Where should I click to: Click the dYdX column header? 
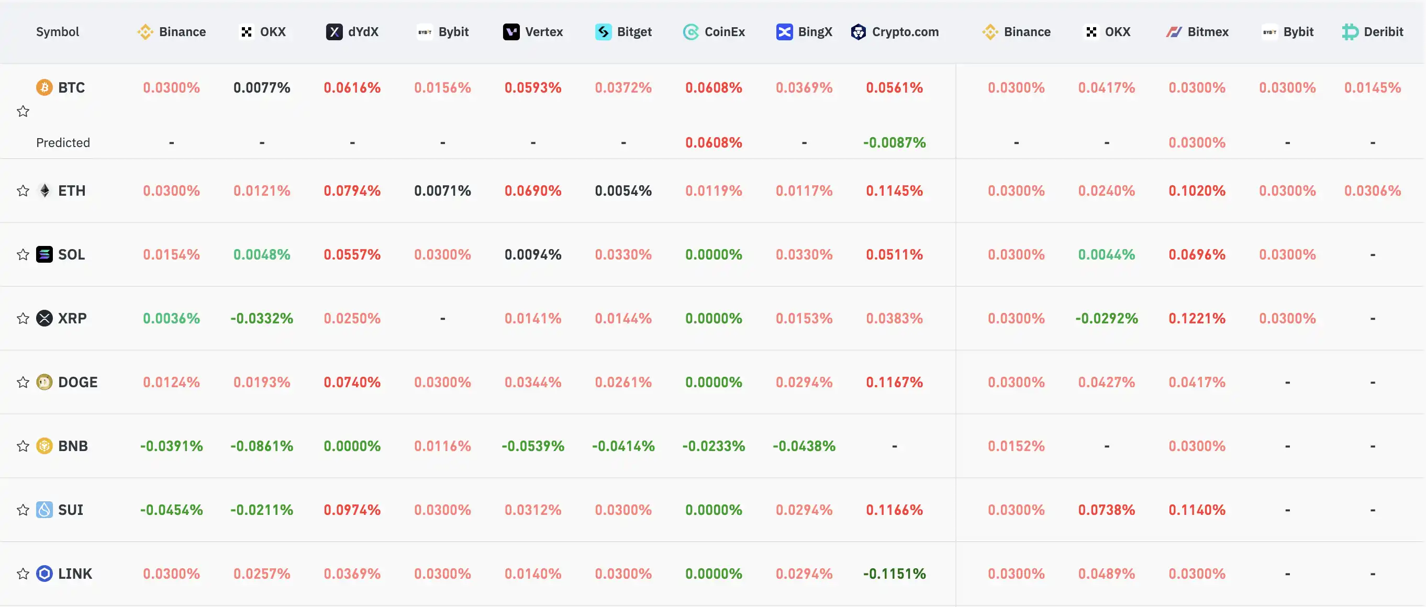[x=353, y=32]
